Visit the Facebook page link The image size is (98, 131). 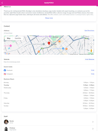[x=93, y=70]
